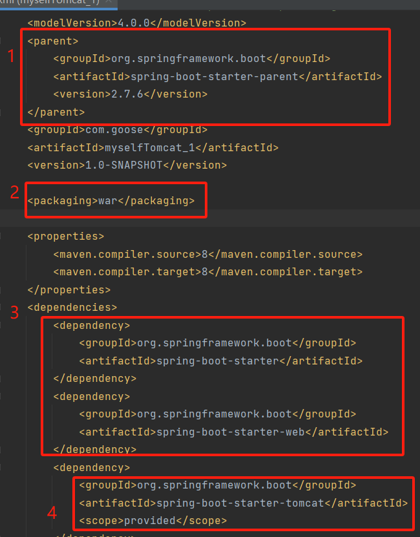Click the groupId line directly above spring-boot-starter-parent

tap(191, 59)
